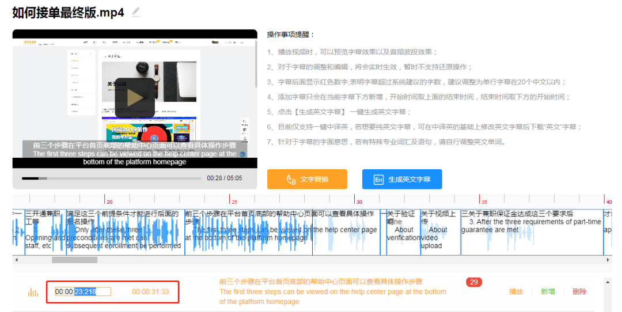Click 新增 to add a subtitle
The height and width of the screenshot is (312, 622).
(548, 292)
